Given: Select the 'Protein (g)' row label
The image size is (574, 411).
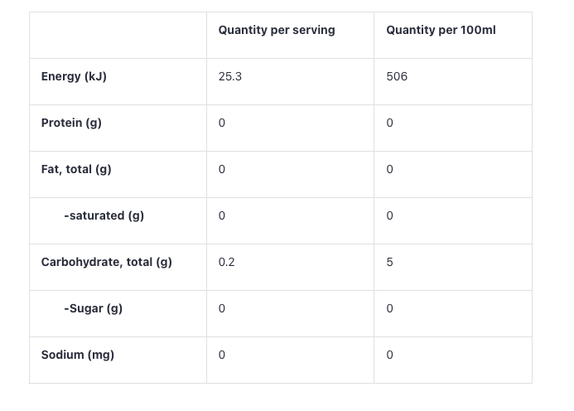Looking at the screenshot, I should [x=71, y=123].
